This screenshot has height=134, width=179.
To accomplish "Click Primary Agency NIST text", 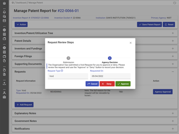I will [161, 18].
